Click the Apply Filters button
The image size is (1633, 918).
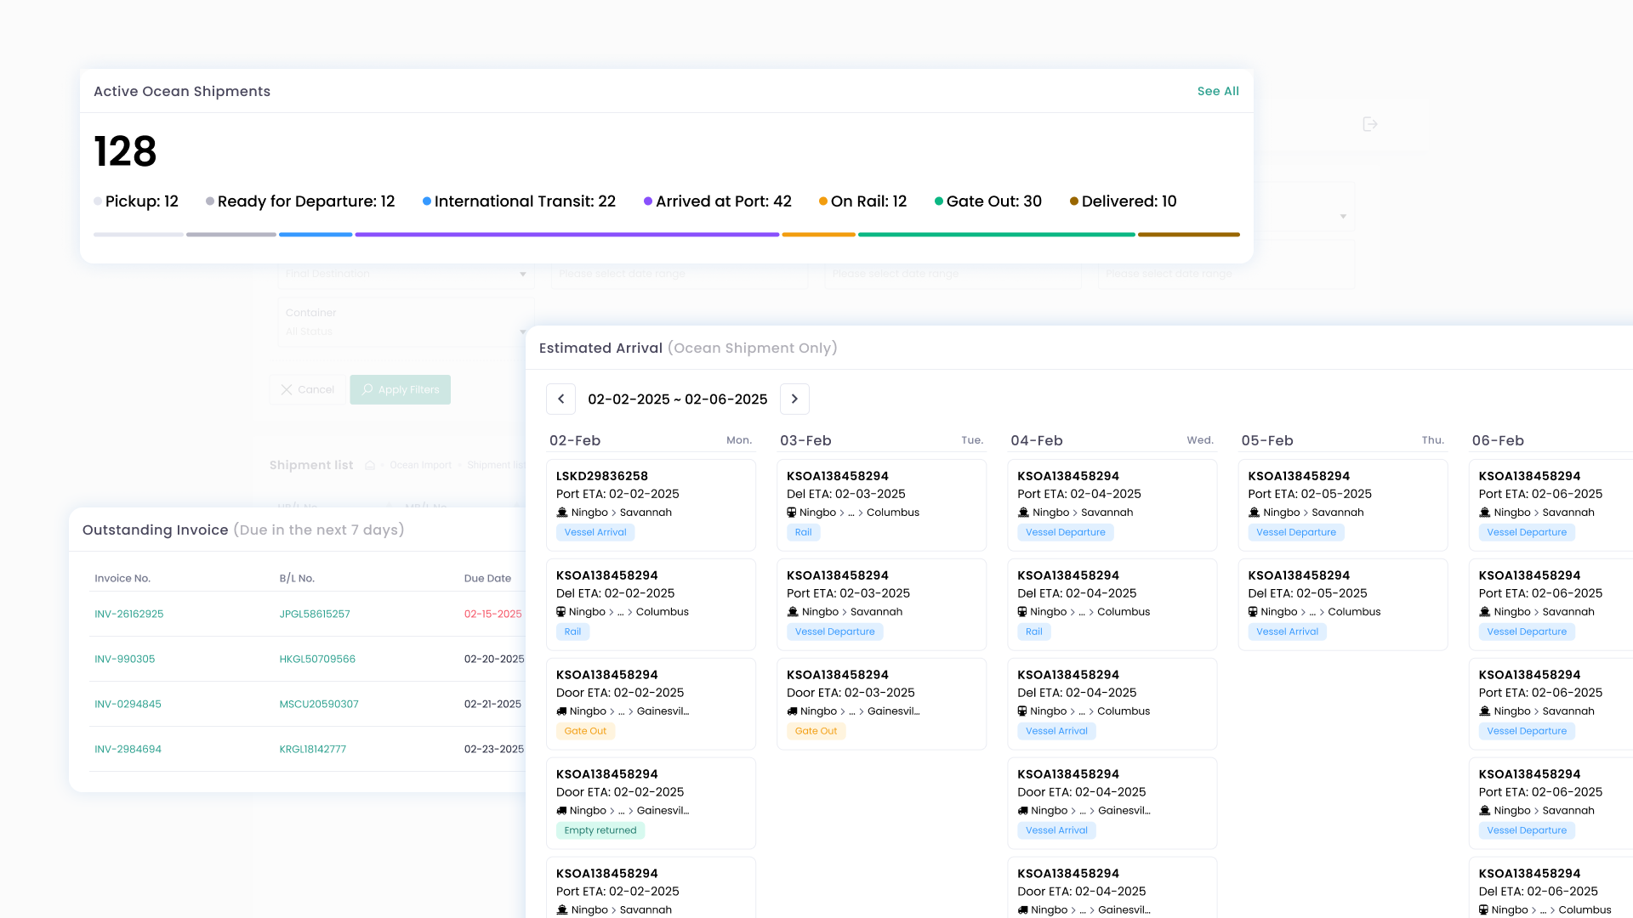click(400, 389)
